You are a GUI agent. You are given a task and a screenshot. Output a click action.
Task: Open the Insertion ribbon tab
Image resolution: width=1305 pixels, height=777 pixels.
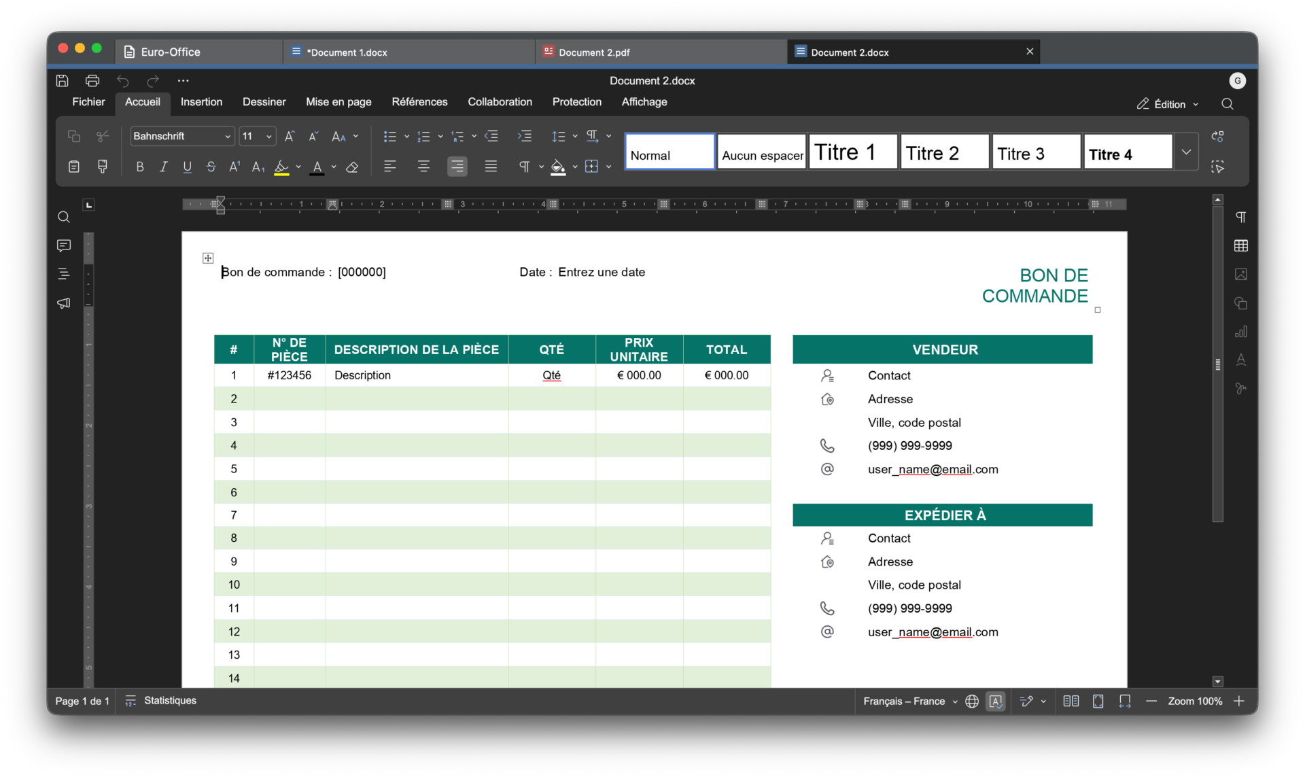tap(201, 102)
